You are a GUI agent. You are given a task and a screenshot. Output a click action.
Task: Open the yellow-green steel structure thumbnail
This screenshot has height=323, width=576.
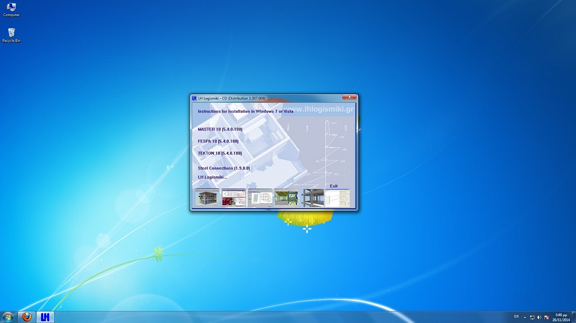(x=286, y=198)
